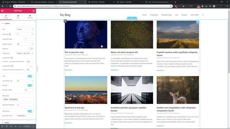Open the Columns dropdown
230x129 pixels.
click(25, 34)
